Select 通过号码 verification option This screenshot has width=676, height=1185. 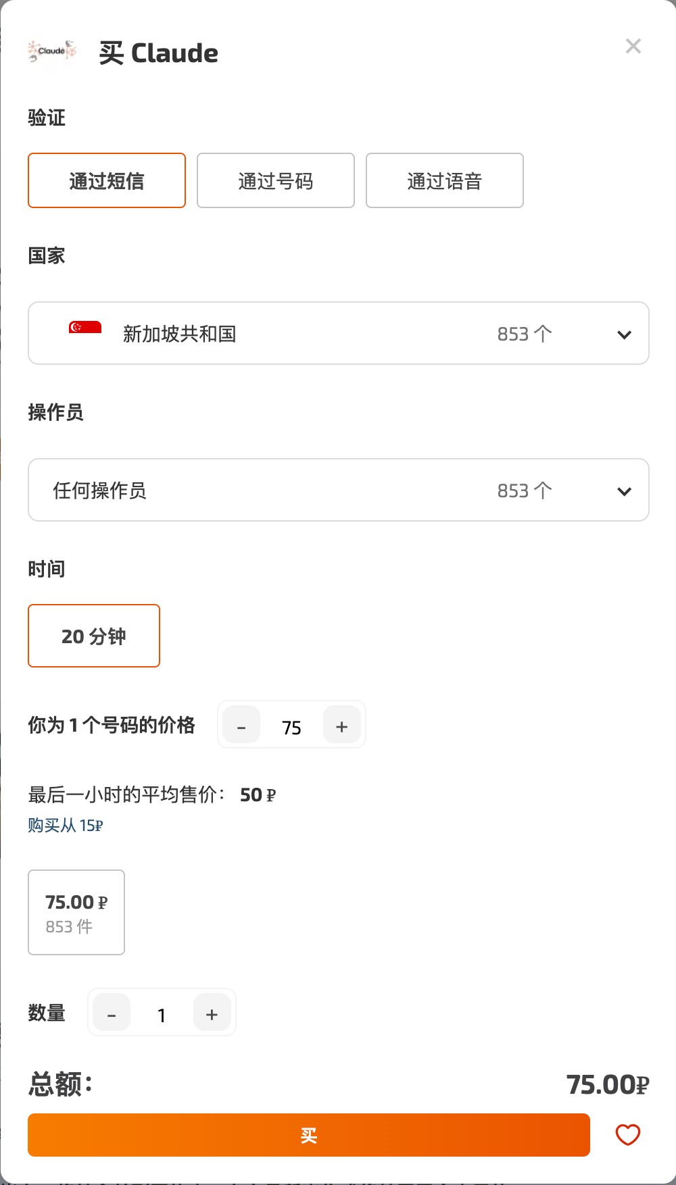[276, 180]
